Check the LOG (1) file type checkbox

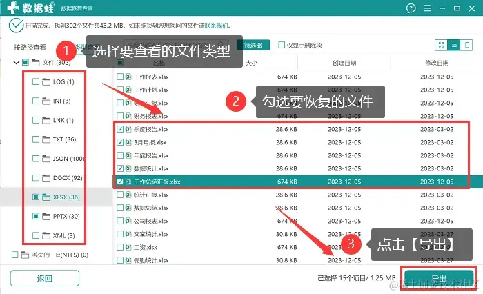point(36,81)
